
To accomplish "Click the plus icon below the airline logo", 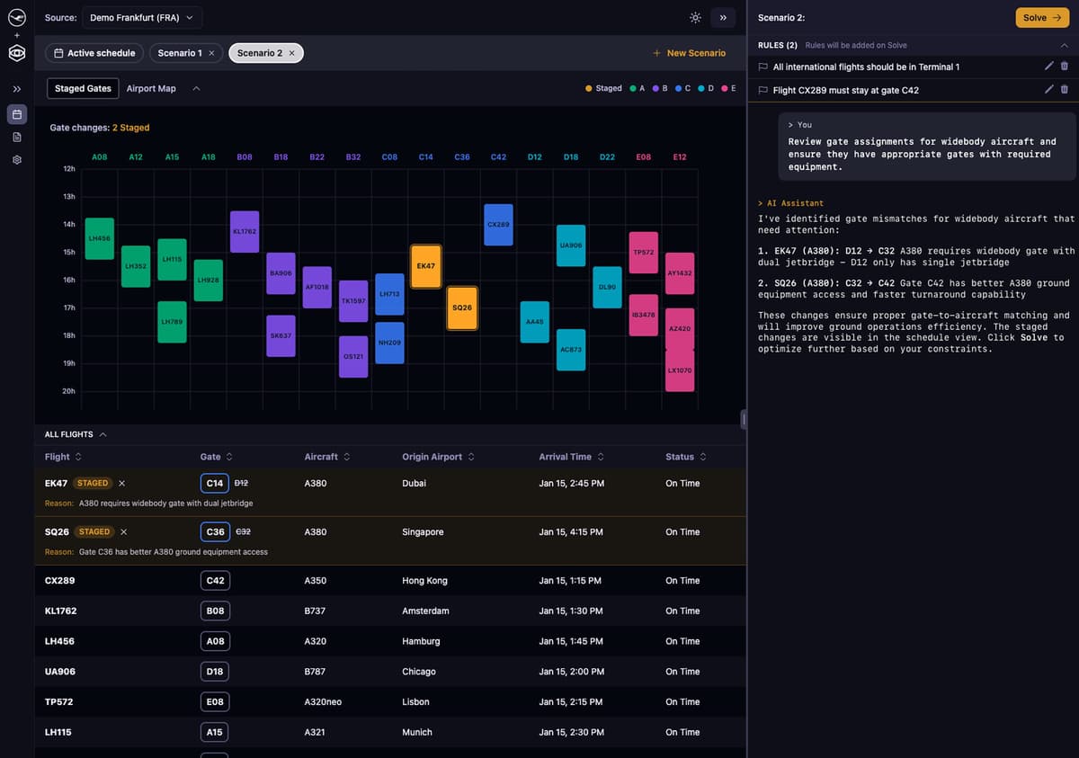I will 16,34.
